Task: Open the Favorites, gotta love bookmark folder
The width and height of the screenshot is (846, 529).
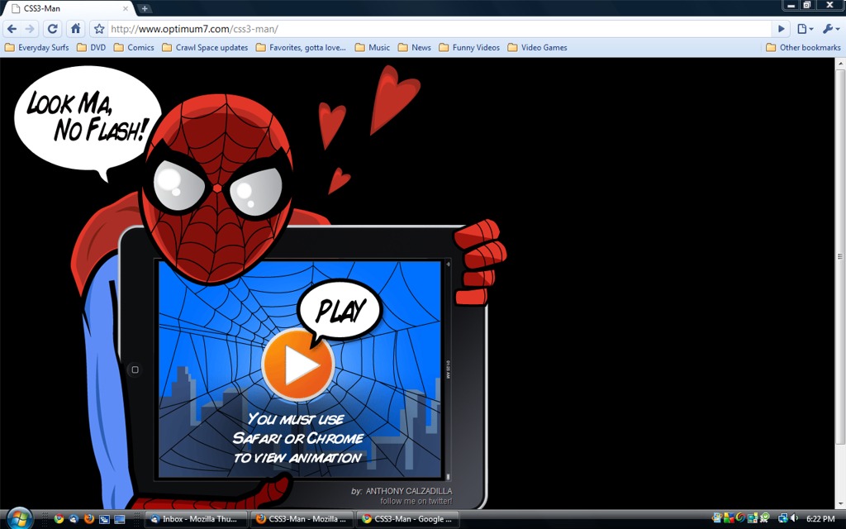Action: (301, 47)
